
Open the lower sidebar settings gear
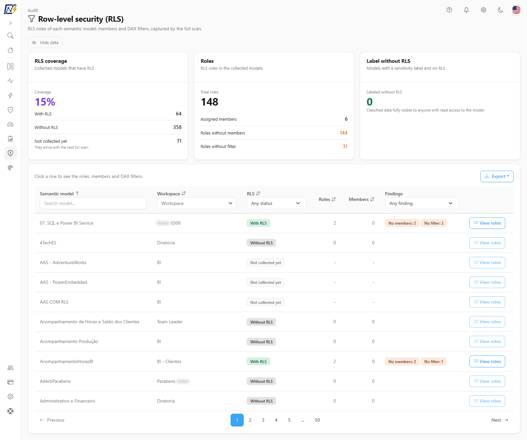[11, 397]
